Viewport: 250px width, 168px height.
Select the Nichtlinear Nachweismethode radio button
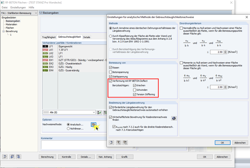[x=68, y=129]
